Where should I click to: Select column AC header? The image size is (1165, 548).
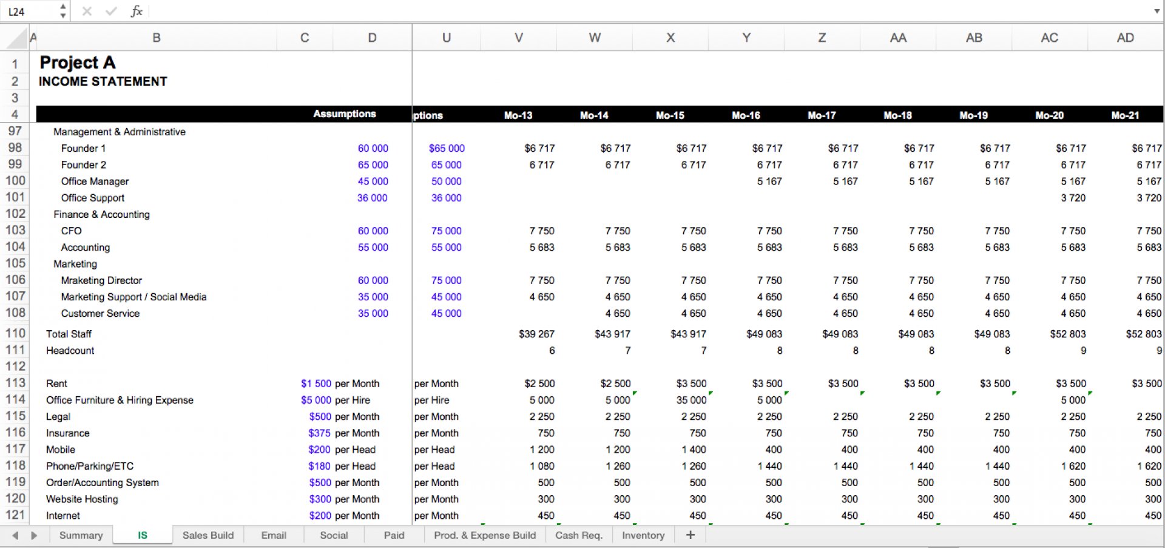pyautogui.click(x=1049, y=38)
